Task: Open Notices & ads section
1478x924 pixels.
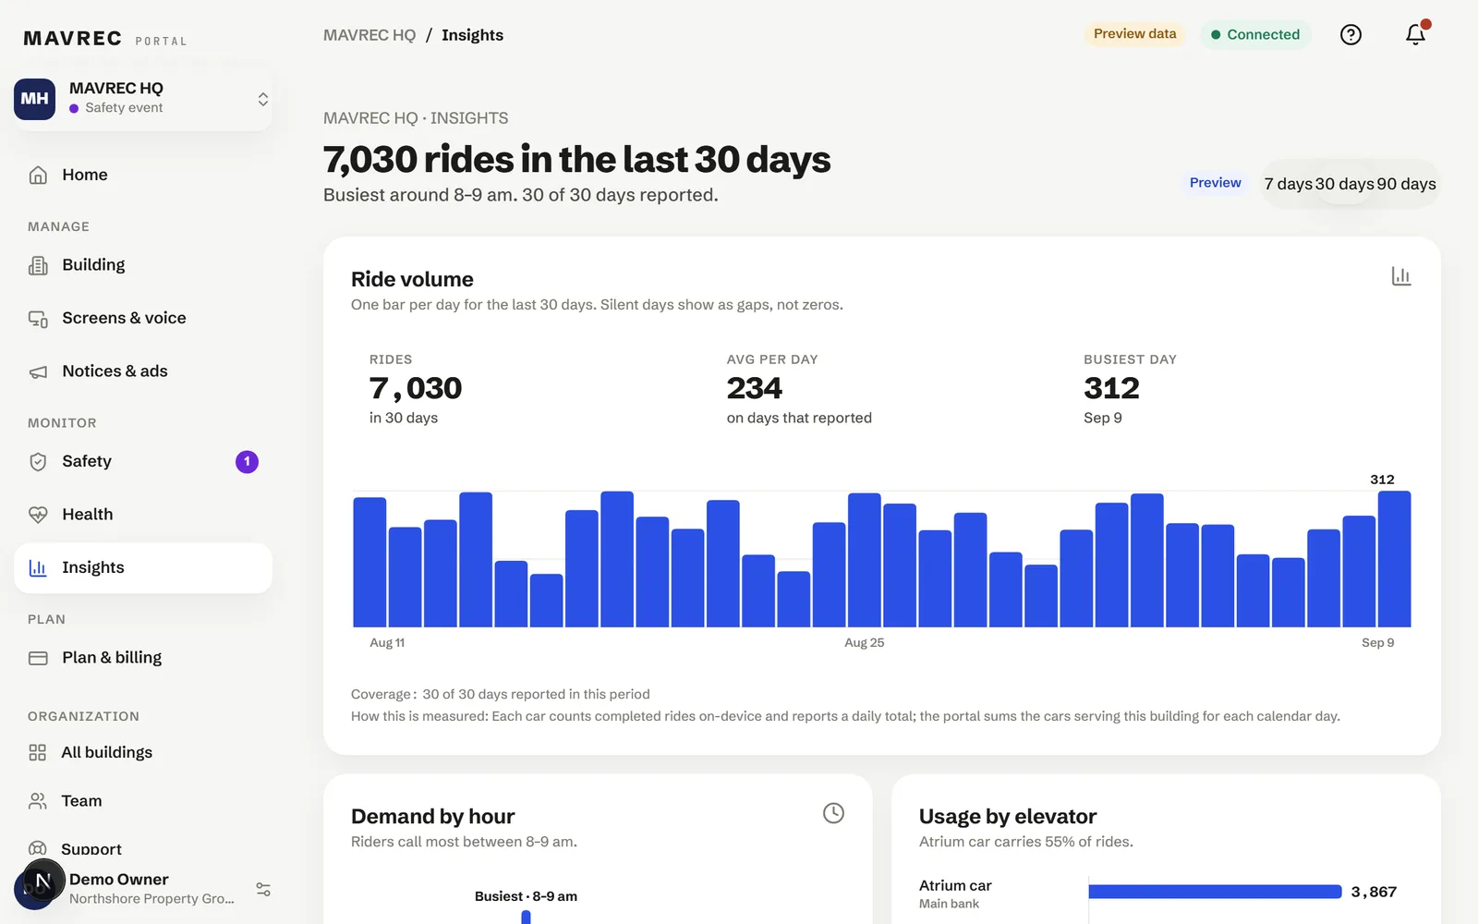Action: coord(143,371)
